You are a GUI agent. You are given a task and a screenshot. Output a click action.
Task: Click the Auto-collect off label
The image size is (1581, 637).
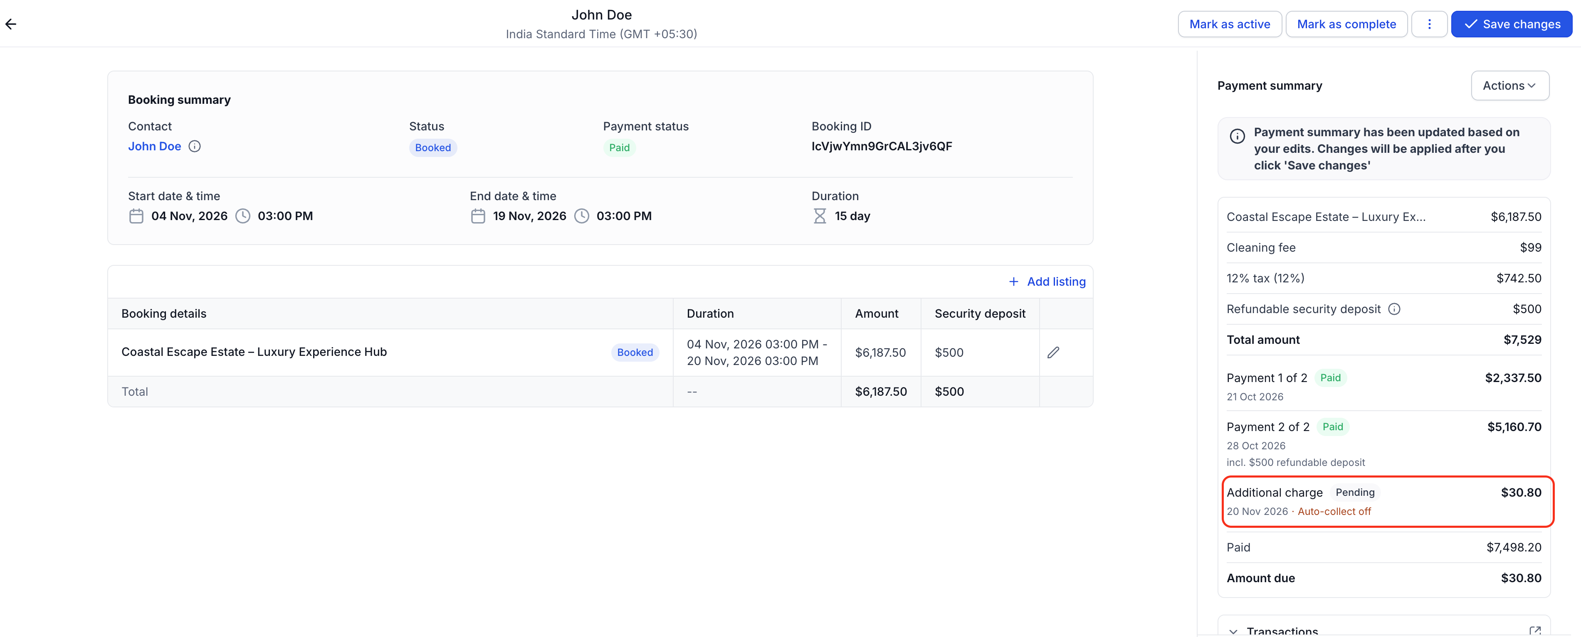(1334, 511)
